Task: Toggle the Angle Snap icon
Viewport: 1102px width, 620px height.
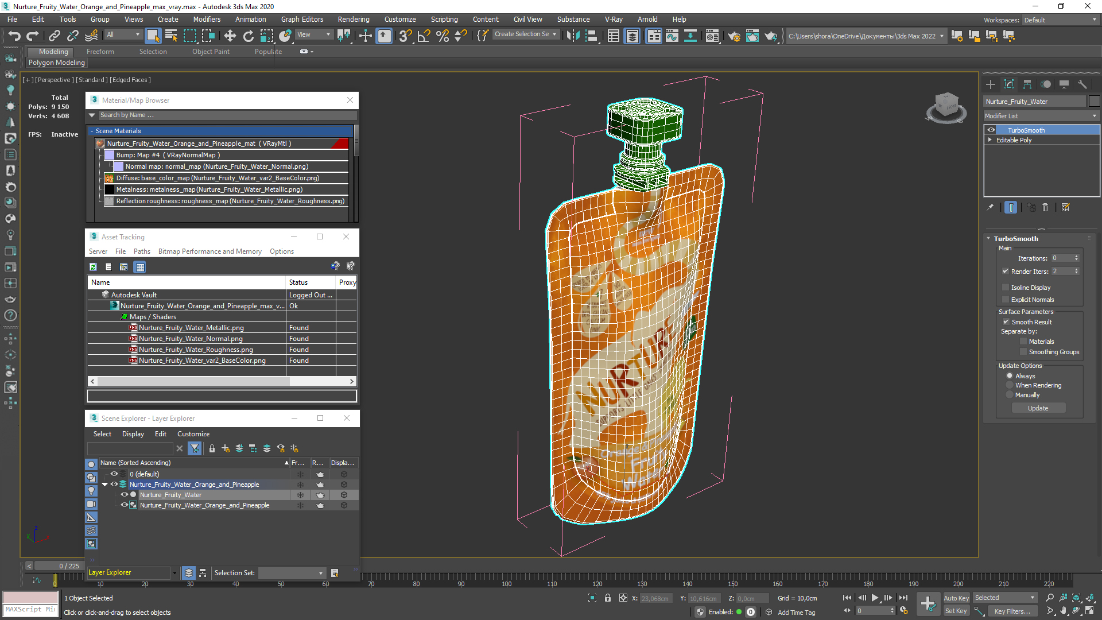Action: pyautogui.click(x=424, y=36)
